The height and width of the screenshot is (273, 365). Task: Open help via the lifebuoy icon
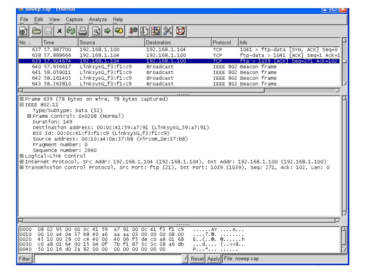(x=180, y=31)
